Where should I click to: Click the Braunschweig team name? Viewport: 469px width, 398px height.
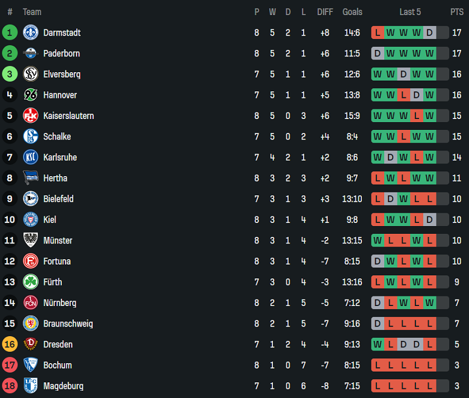68,323
